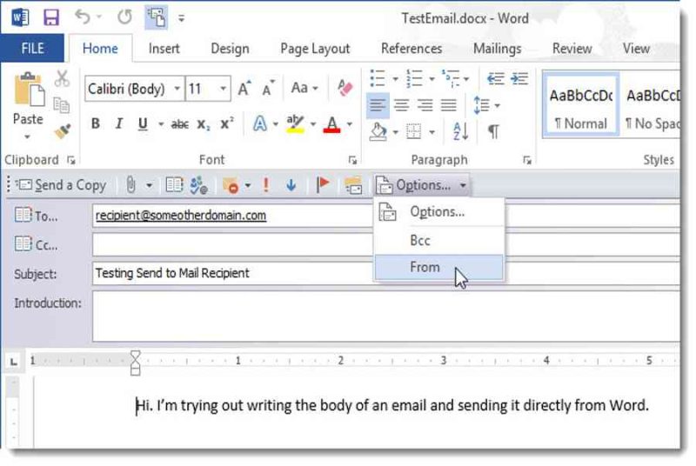Viewport: 696px width, 466px height.
Task: Switch to the Mailings tab
Action: pyautogui.click(x=497, y=49)
